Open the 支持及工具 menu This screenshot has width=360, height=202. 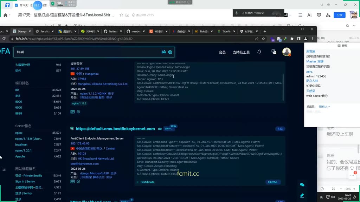(241, 53)
